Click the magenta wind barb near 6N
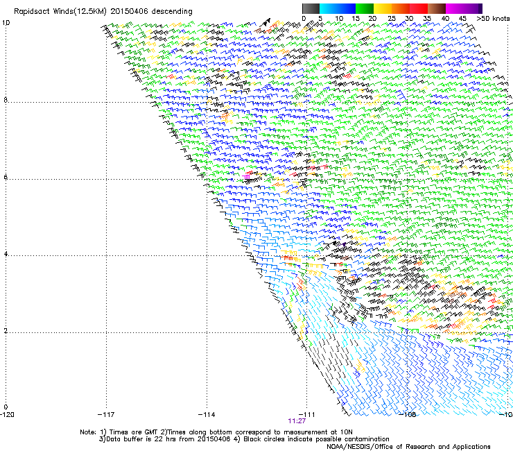Viewport: 513px width, 451px height. coord(246,177)
